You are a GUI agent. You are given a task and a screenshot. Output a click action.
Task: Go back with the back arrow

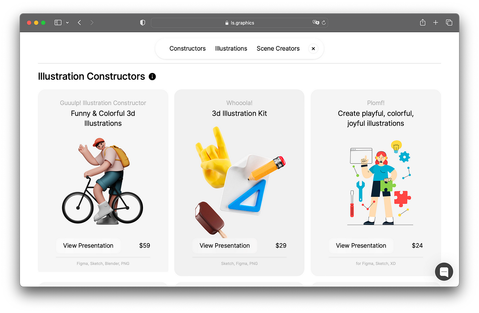pyautogui.click(x=79, y=23)
